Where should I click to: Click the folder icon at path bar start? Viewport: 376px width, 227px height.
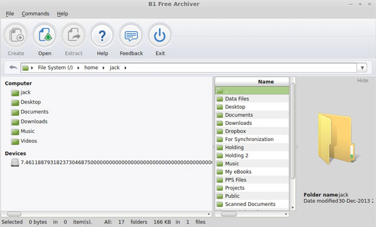click(x=25, y=68)
